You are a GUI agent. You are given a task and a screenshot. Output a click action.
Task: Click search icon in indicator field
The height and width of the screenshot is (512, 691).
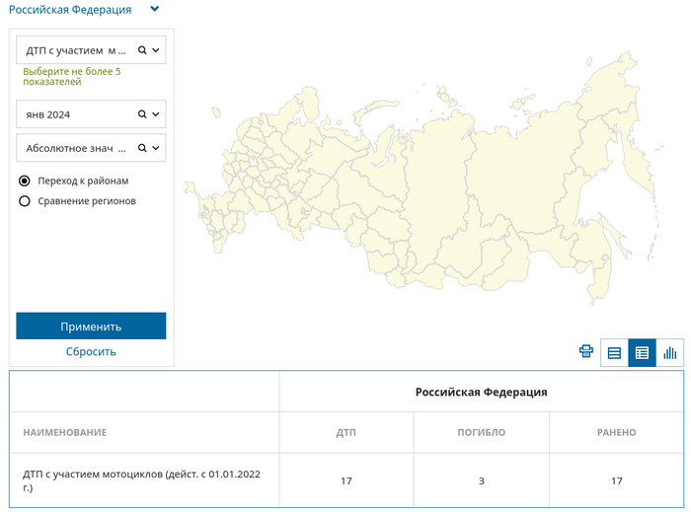[x=142, y=49]
